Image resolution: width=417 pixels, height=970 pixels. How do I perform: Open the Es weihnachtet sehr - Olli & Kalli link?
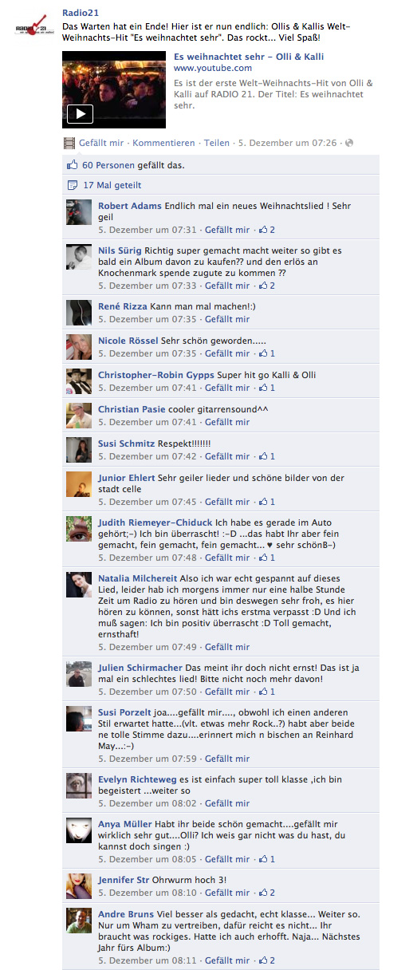coord(249,57)
